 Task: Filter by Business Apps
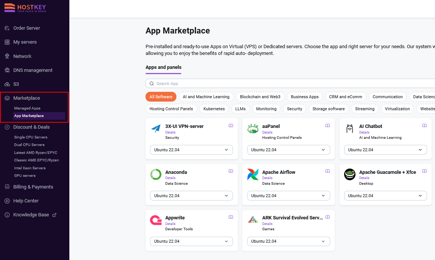[305, 97]
